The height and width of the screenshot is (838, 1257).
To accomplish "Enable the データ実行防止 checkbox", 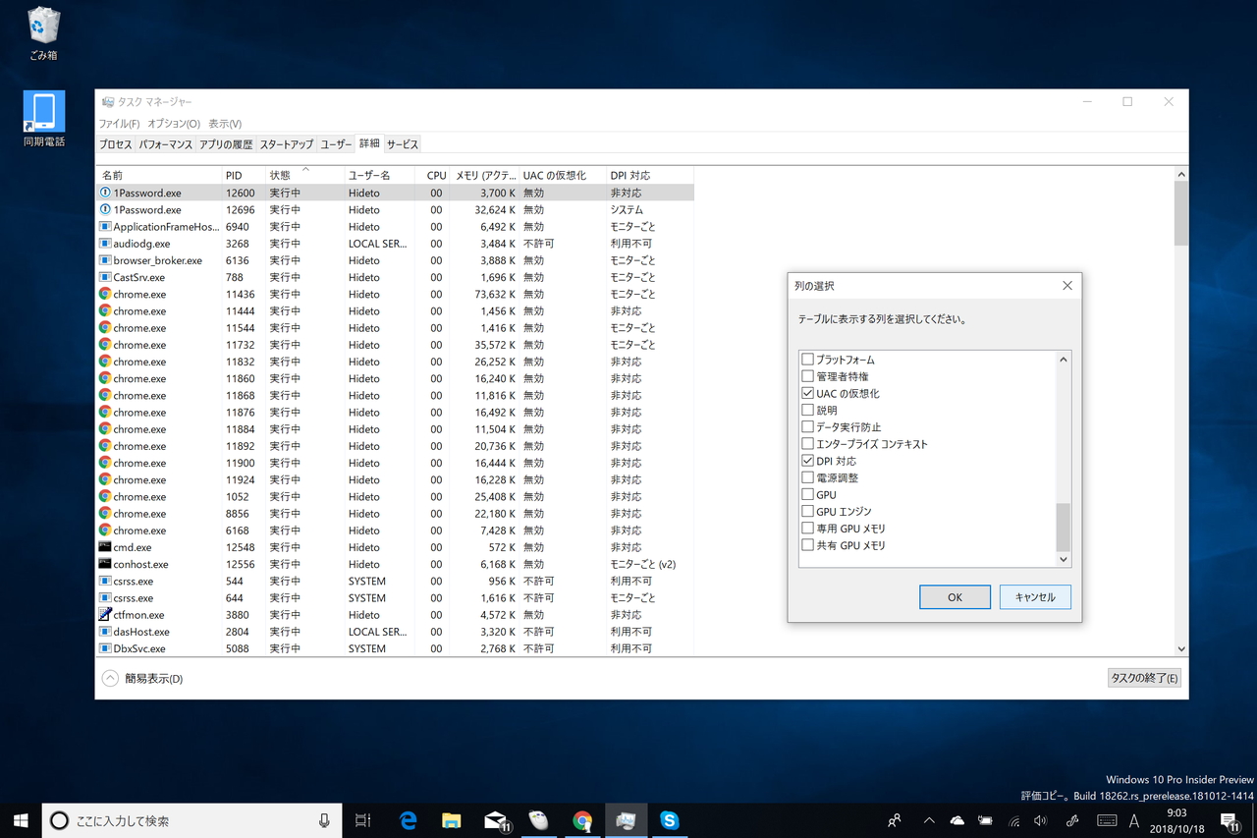I will tap(807, 427).
